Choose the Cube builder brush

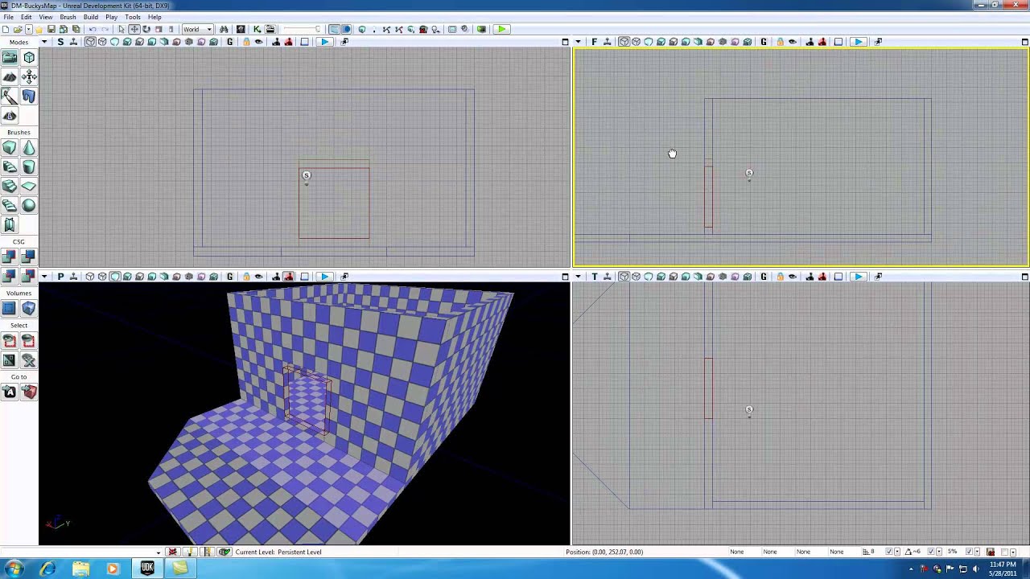click(x=10, y=147)
